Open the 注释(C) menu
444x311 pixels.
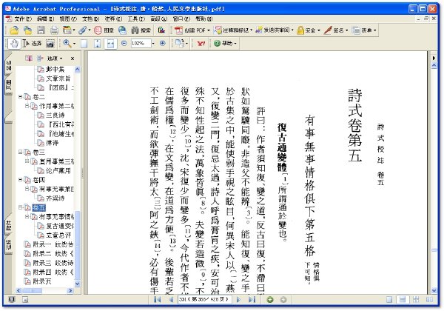(x=113, y=19)
